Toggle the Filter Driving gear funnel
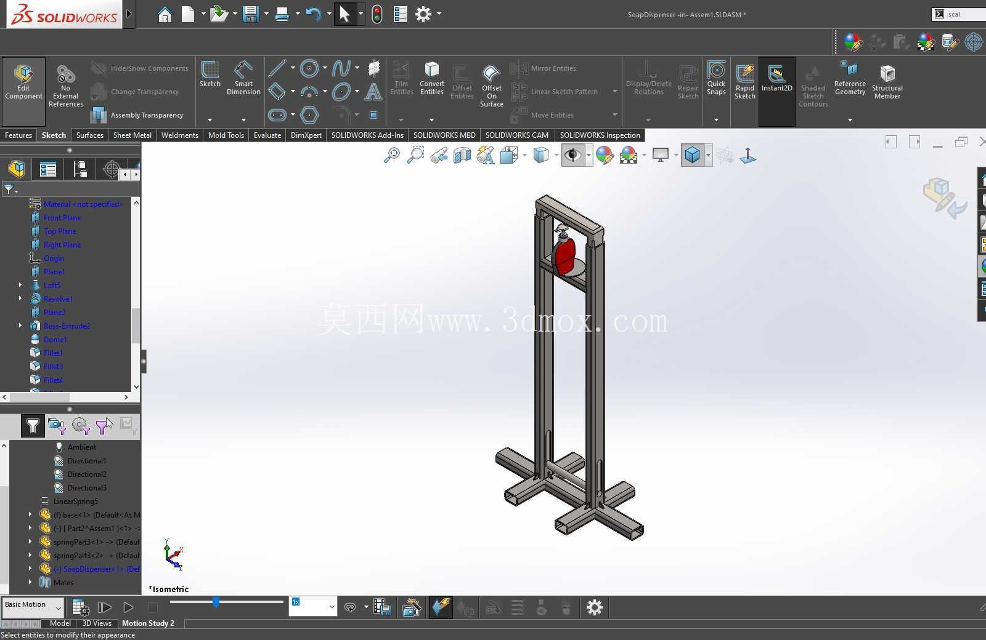The height and width of the screenshot is (640, 986). click(80, 425)
